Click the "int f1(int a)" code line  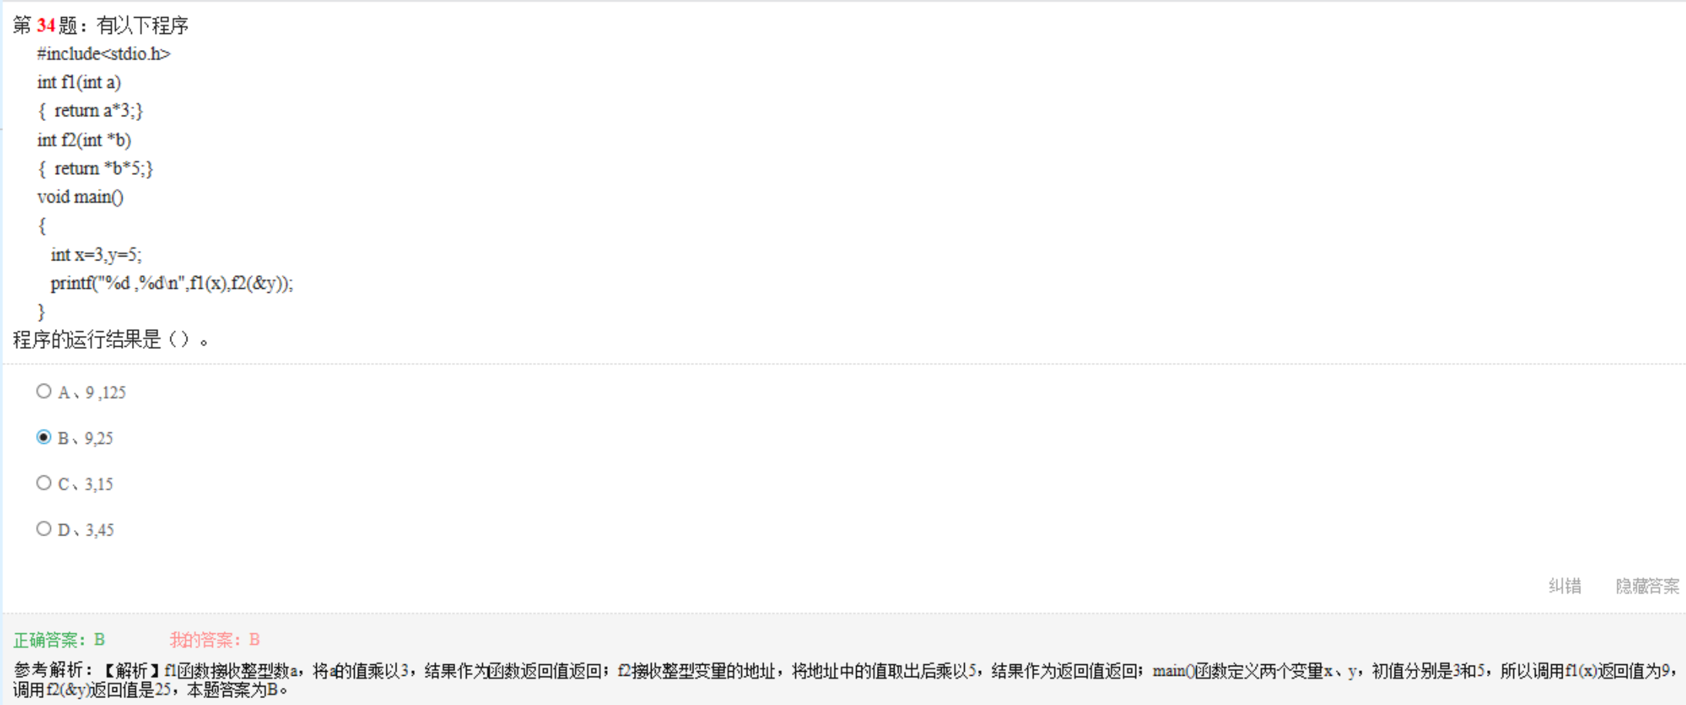[79, 82]
